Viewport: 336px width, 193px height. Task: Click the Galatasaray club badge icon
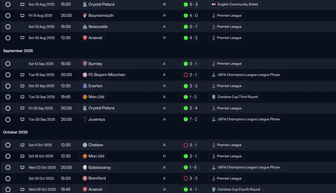click(85, 168)
